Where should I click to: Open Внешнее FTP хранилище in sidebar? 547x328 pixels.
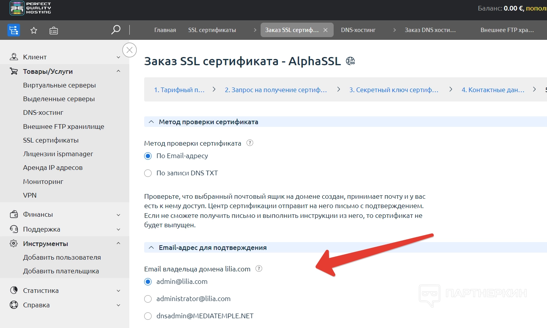coord(64,127)
